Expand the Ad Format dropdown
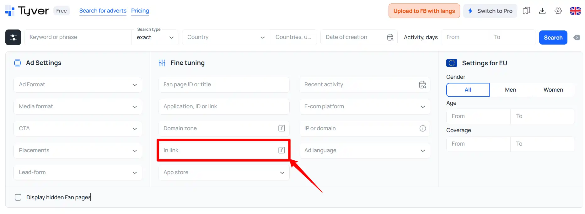The image size is (585, 214). (x=78, y=85)
